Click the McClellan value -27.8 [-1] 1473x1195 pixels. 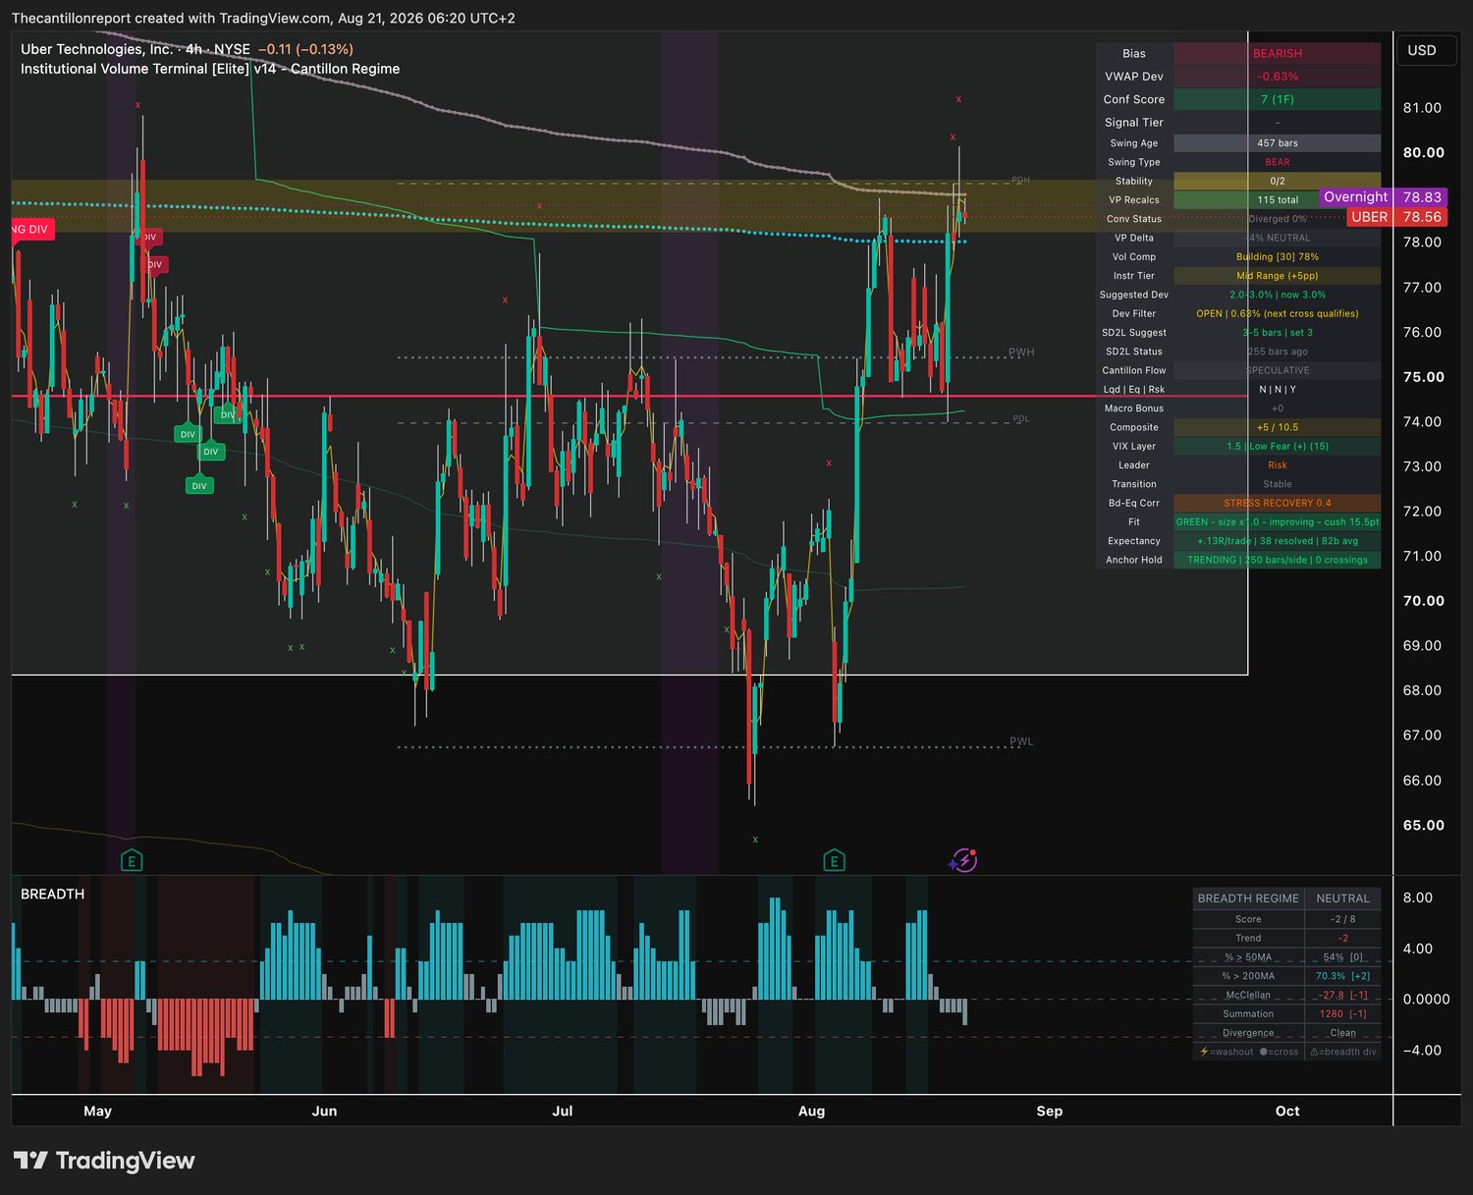click(1343, 995)
